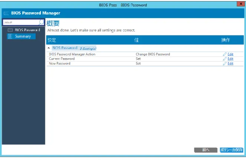Click the BIOS Password group heading
The image size is (246, 160).
pos(65,48)
